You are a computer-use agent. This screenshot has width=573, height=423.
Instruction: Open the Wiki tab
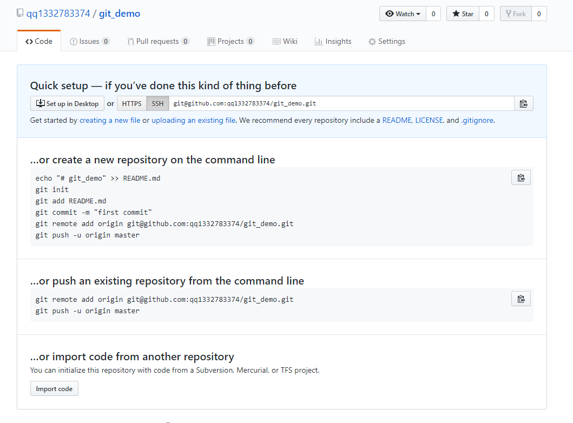[285, 42]
